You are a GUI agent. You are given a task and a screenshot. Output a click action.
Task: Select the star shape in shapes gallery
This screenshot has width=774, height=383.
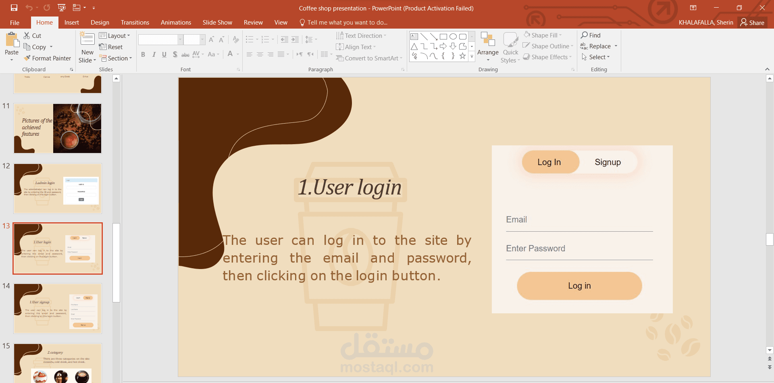tap(462, 56)
